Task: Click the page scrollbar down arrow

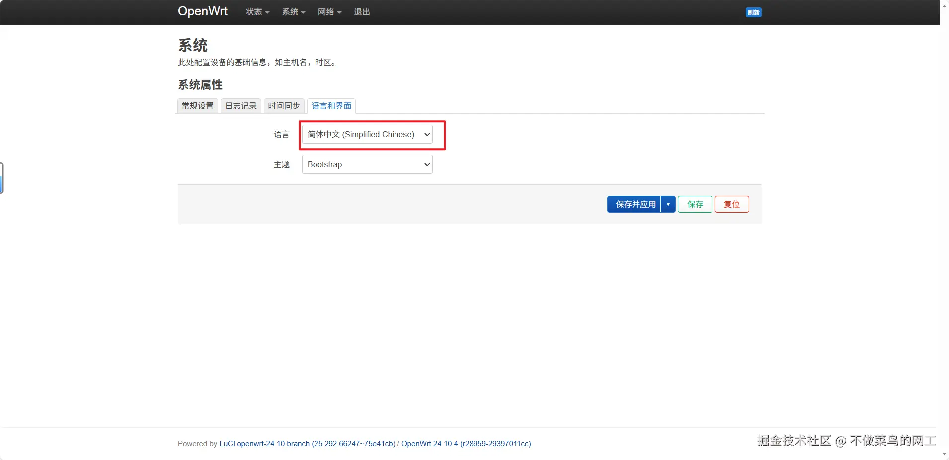Action: click(x=944, y=454)
